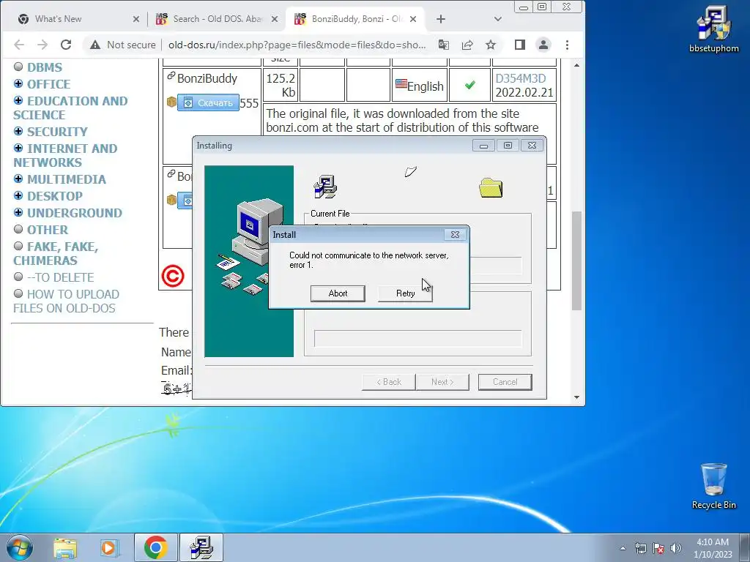The image size is (750, 562).
Task: Open a new tab
Action: pos(441,19)
